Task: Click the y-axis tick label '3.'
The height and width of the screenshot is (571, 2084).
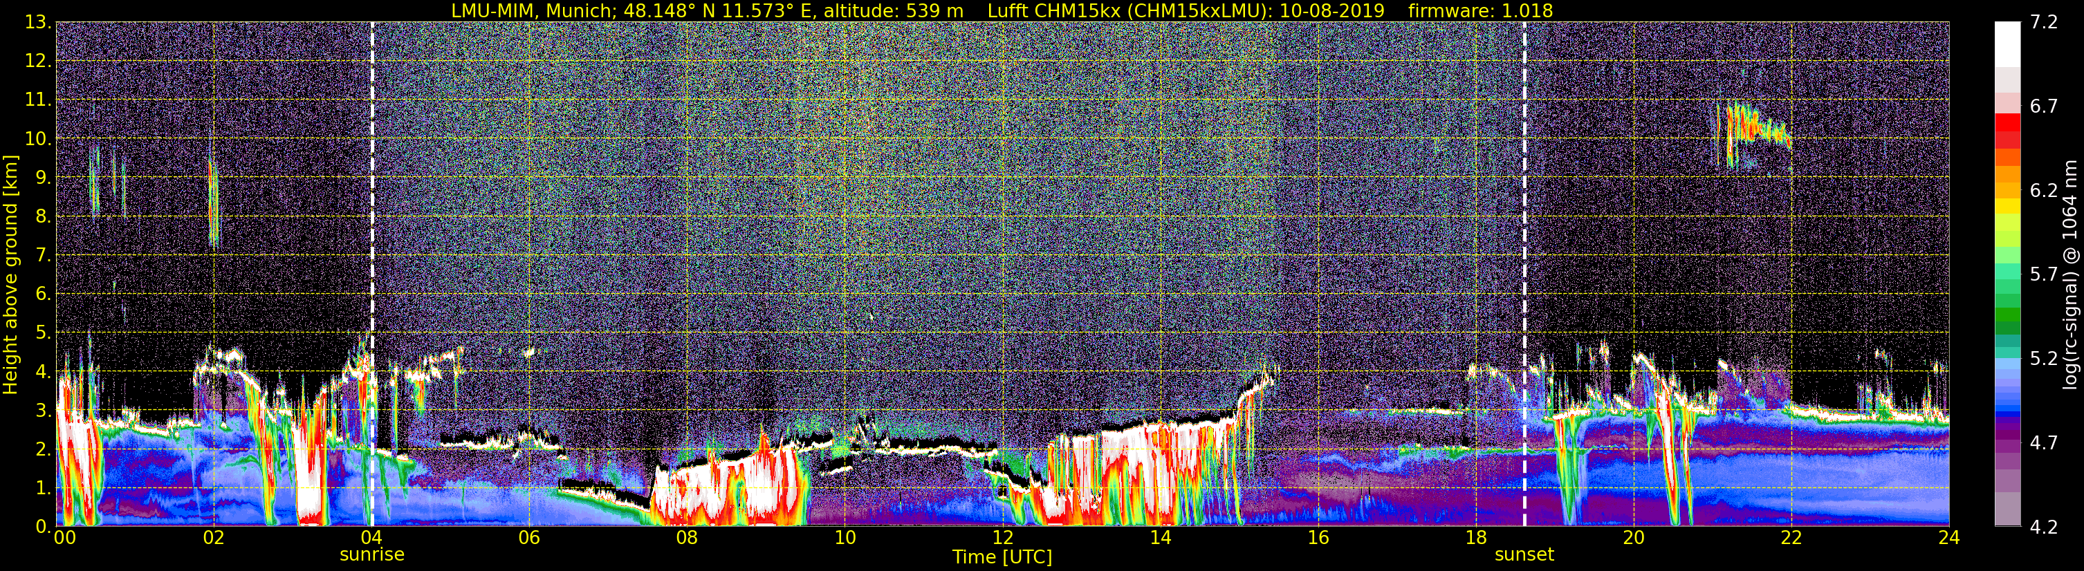Action: click(x=43, y=411)
